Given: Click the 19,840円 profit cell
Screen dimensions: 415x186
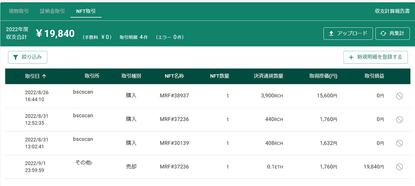Looking at the screenshot, I should 374,167.
